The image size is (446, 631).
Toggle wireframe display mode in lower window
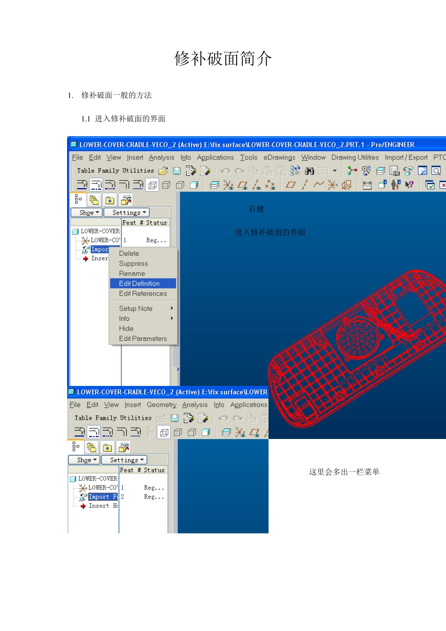(x=164, y=432)
